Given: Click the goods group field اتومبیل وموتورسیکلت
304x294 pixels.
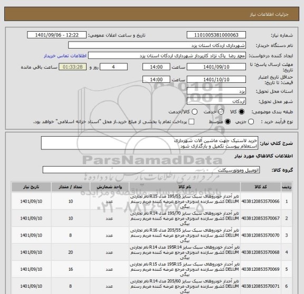Looking at the screenshot, I should click(x=151, y=170).
